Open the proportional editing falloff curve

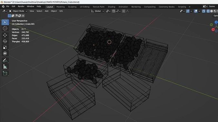pyautogui.click(x=128, y=11)
